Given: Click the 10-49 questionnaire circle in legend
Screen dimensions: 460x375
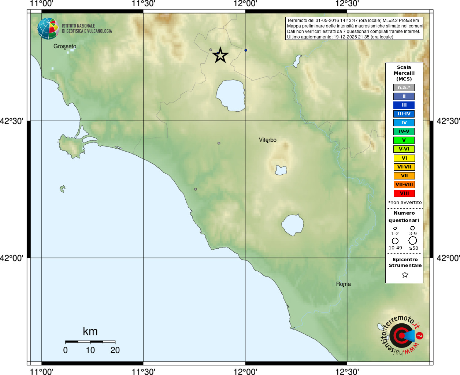Looking at the screenshot, I should coord(395,241).
